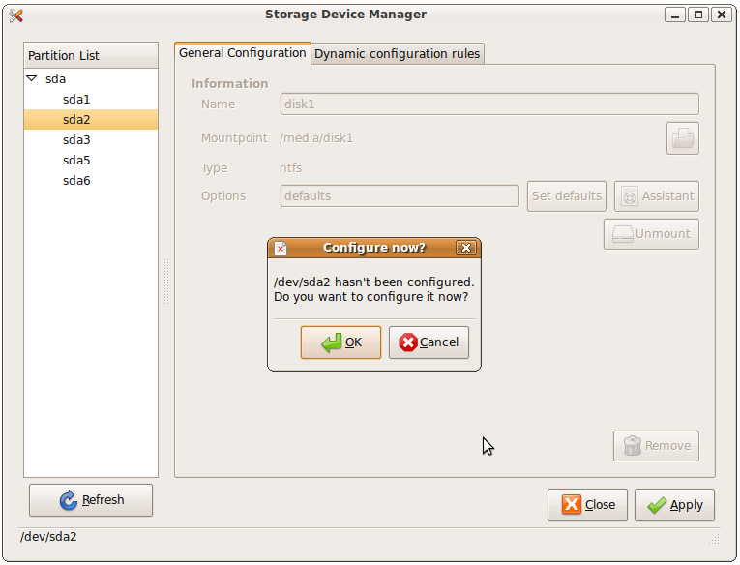Collapse the sda tree node
740x565 pixels.
click(x=32, y=79)
